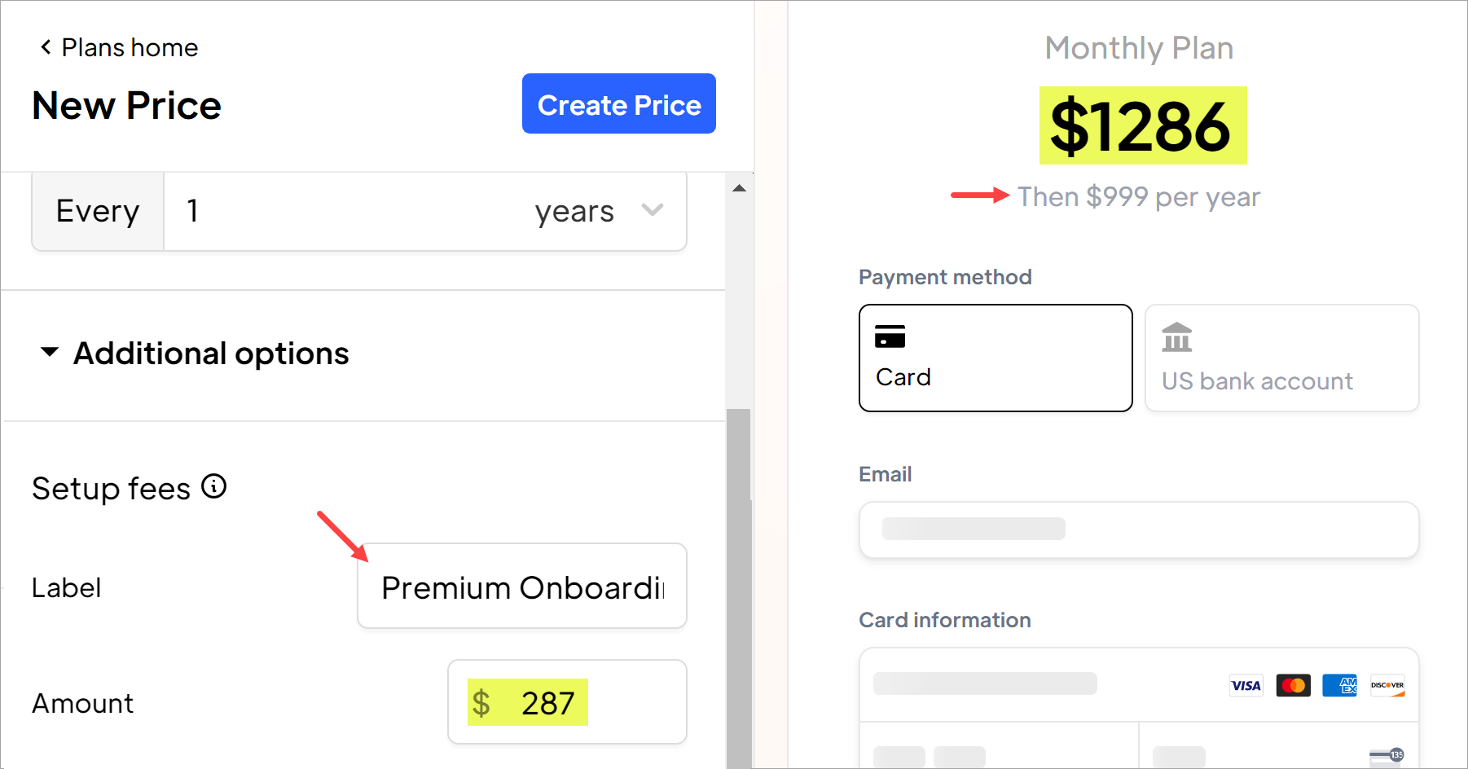Viewport: 1468px width, 769px height.
Task: Select the Card payment method icon
Action: (x=891, y=335)
